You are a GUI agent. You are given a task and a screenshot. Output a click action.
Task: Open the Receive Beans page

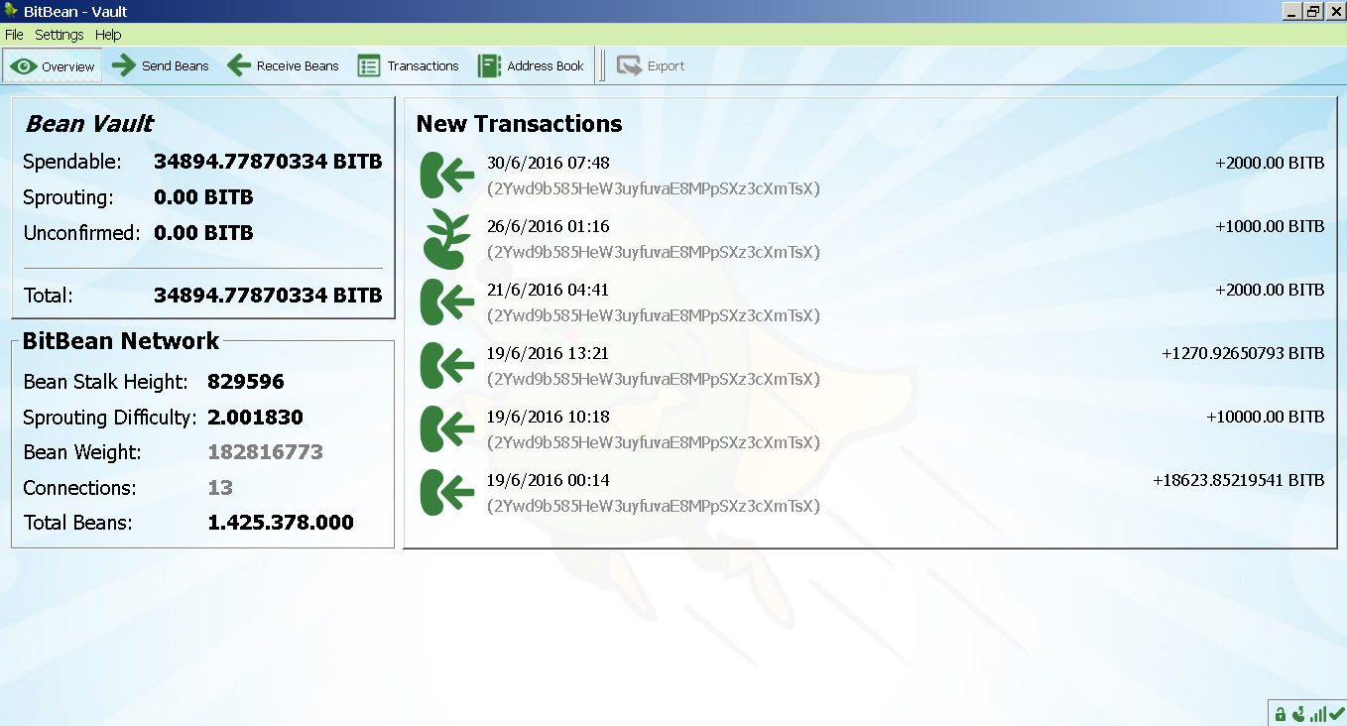(283, 66)
